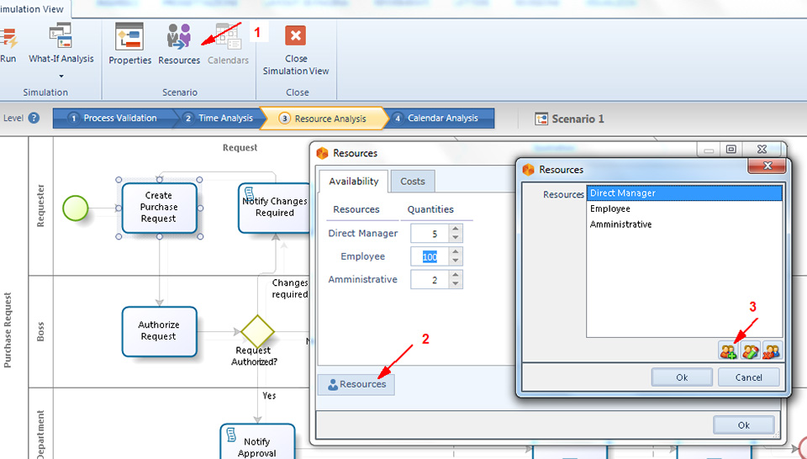Run the simulation
This screenshot has width=807, height=459.
8,44
